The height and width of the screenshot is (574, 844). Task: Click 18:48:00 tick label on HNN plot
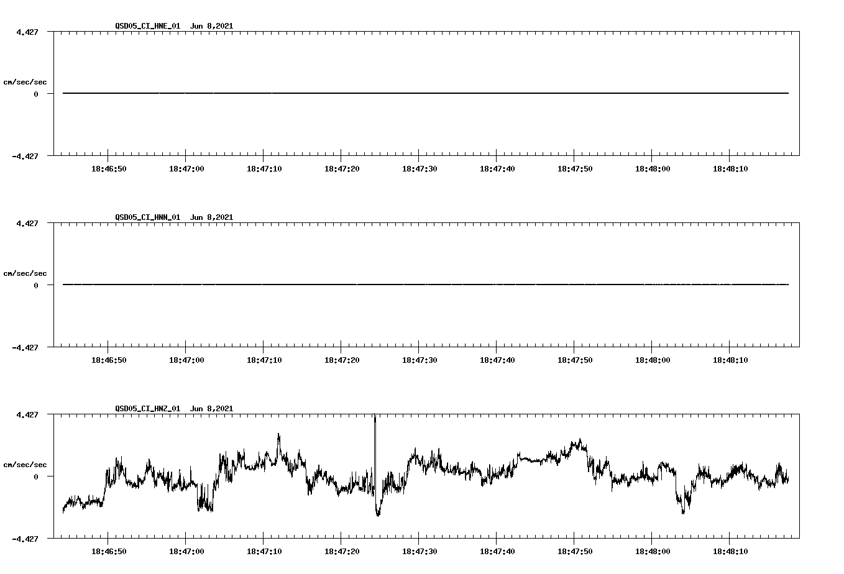[653, 360]
